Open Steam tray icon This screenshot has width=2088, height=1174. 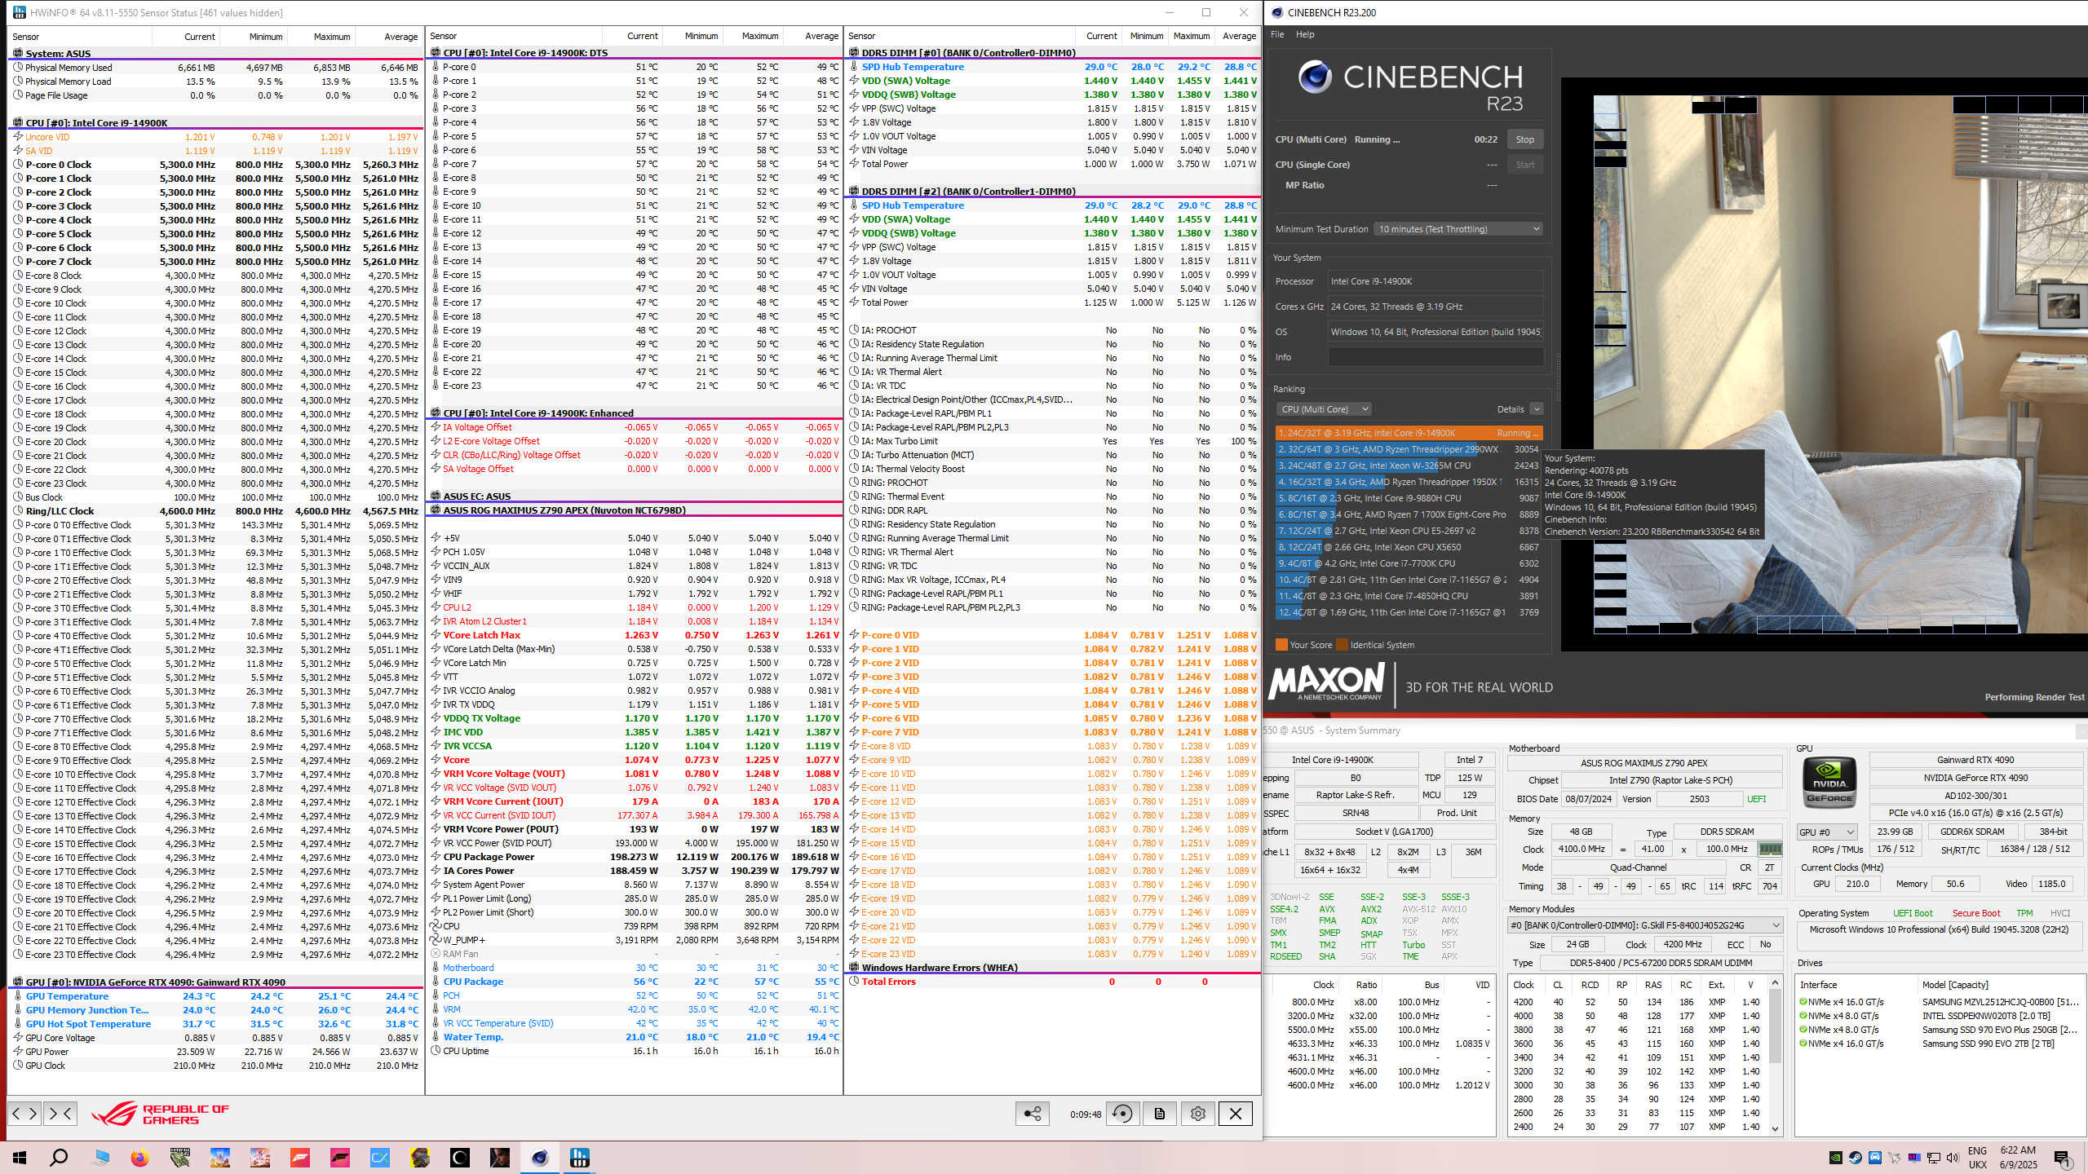[x=1855, y=1158]
